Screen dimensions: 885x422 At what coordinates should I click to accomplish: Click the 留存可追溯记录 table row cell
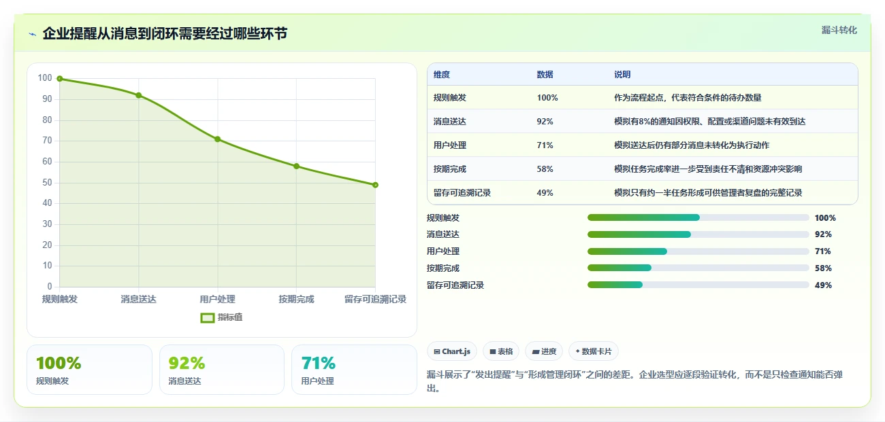[462, 193]
